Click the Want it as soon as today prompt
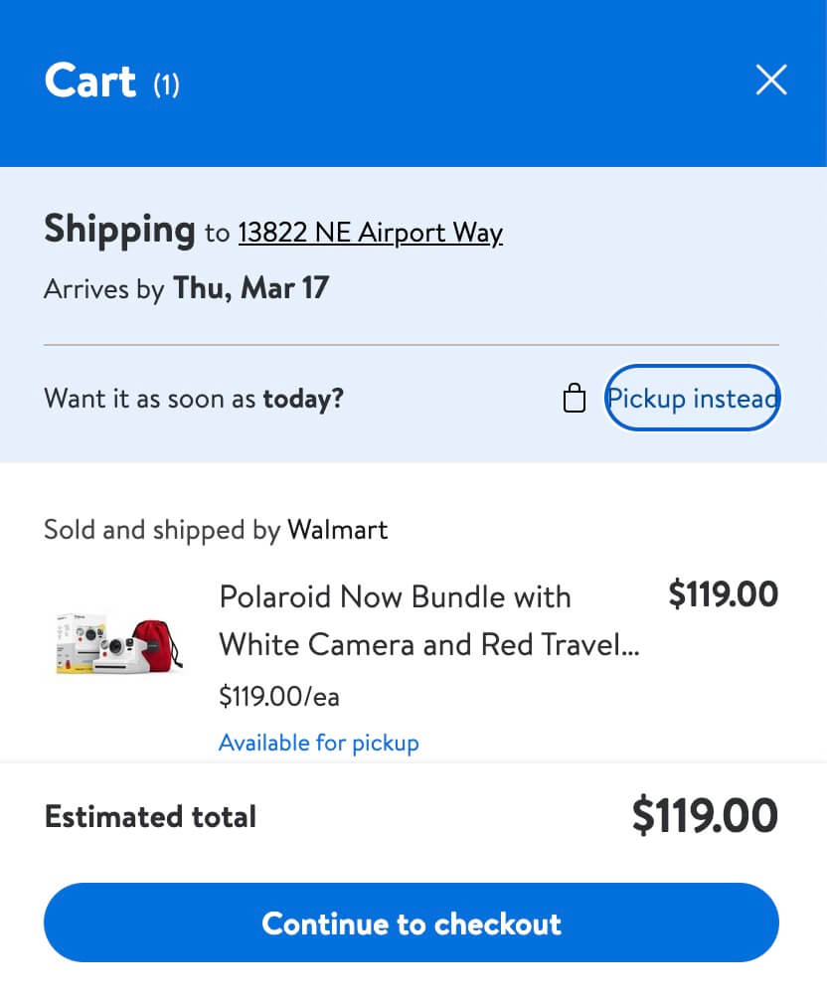The height and width of the screenshot is (1006, 827). pos(194,400)
